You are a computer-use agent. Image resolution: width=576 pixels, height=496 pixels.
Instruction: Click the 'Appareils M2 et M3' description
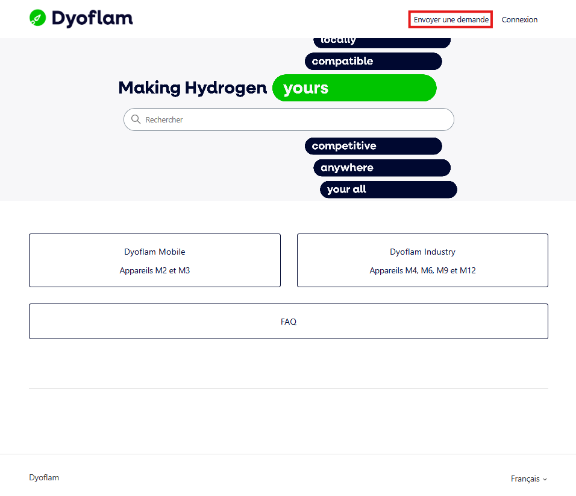tap(155, 270)
